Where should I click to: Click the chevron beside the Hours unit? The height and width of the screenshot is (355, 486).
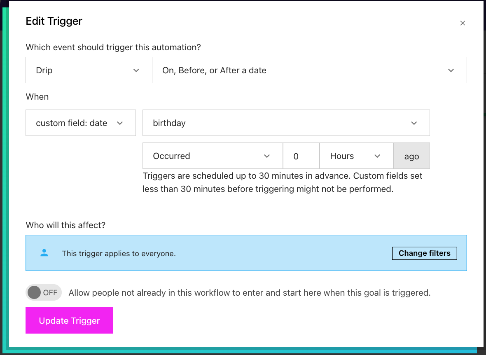click(x=377, y=156)
